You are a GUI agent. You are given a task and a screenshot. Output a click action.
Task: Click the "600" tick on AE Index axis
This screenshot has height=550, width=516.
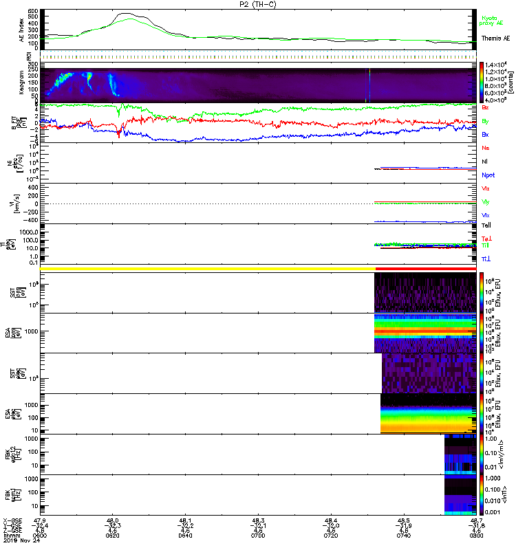pos(33,11)
